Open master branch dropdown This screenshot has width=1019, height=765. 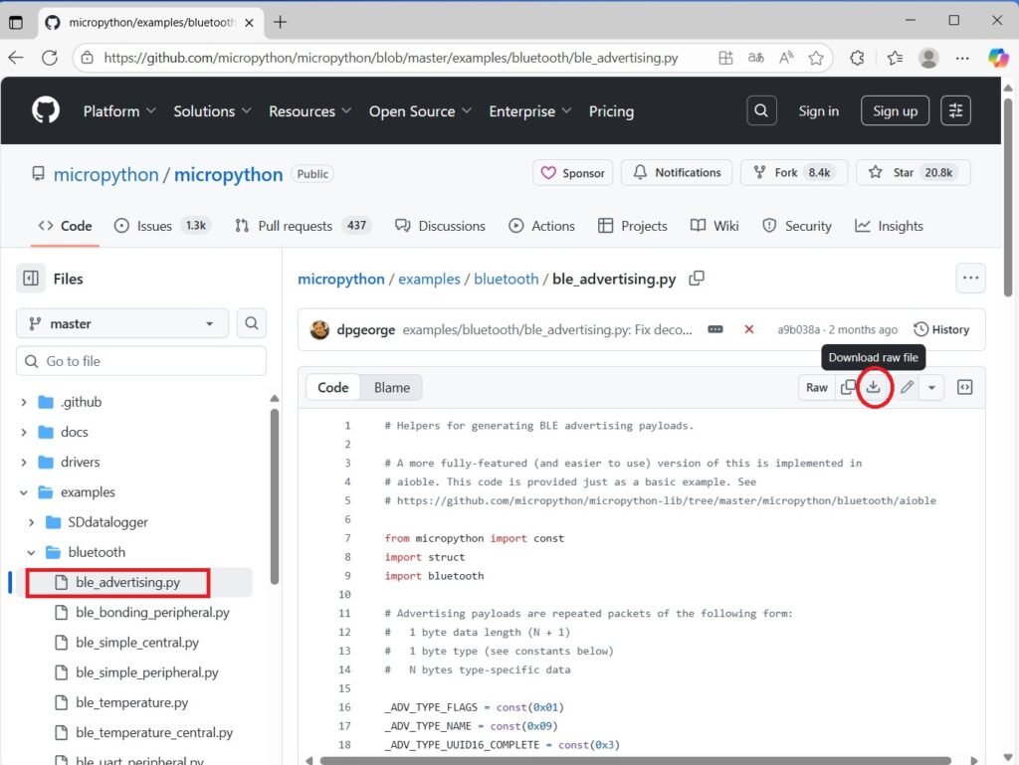point(122,323)
